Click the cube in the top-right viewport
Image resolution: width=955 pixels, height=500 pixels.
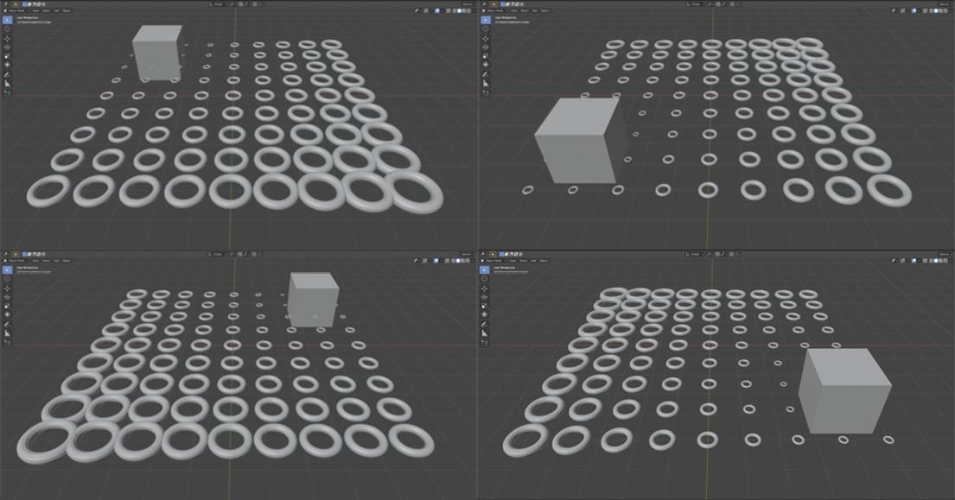coord(581,141)
